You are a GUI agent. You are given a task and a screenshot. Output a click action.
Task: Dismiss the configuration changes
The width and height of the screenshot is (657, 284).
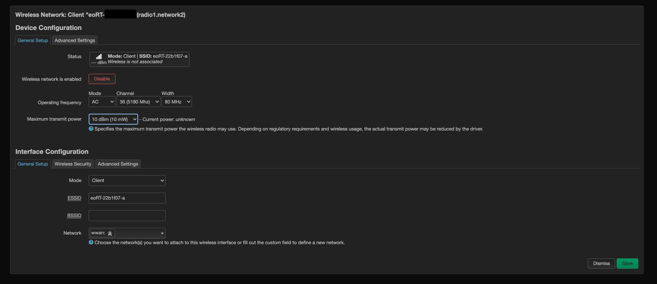pyautogui.click(x=601, y=263)
